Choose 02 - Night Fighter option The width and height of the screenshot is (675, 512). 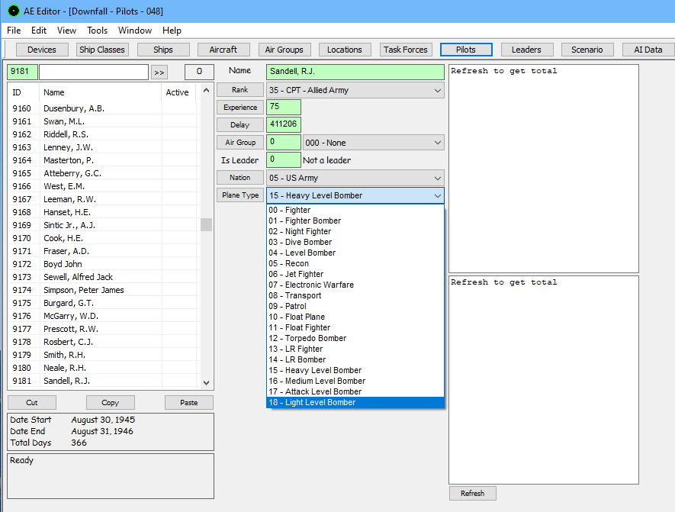355,232
